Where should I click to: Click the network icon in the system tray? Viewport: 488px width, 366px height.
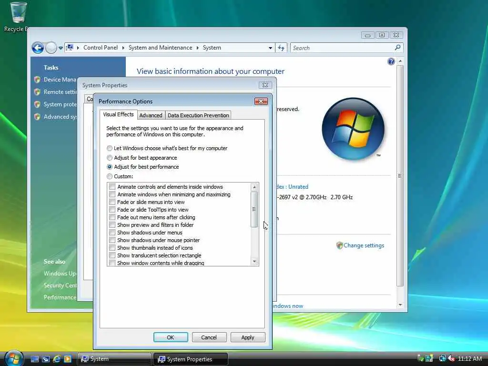(442, 358)
